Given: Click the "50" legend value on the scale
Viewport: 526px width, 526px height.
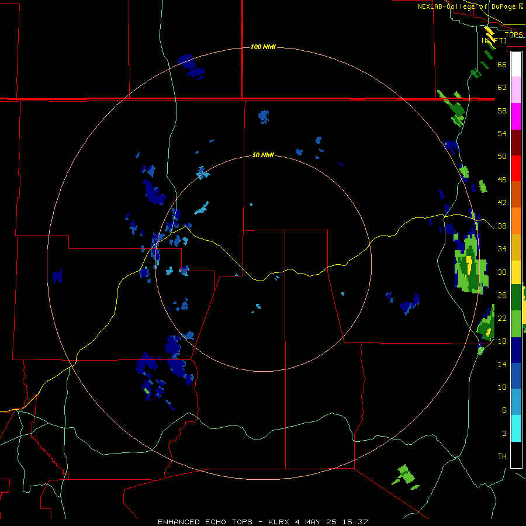Looking at the screenshot, I should tap(502, 156).
